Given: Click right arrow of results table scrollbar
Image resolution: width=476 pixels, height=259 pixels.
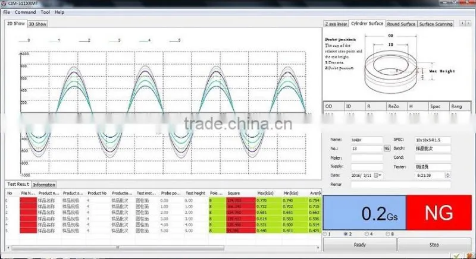Looking at the screenshot, I should [318, 248].
